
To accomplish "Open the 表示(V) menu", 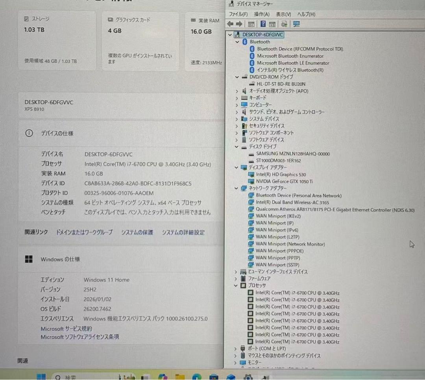I will pyautogui.click(x=283, y=14).
